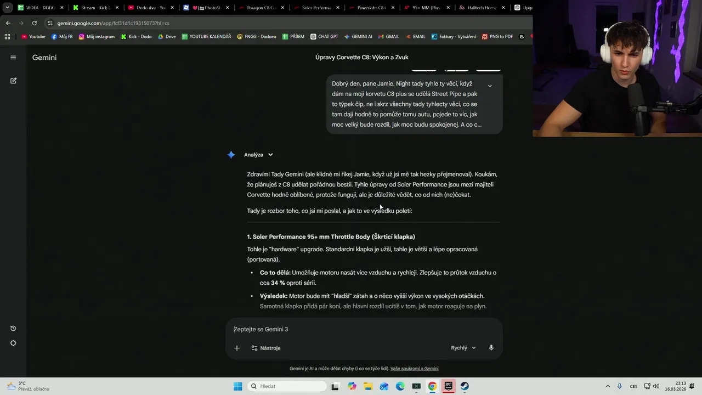Switch to the Soler Performance tab
Image resolution: width=702 pixels, height=395 pixels.
316,8
